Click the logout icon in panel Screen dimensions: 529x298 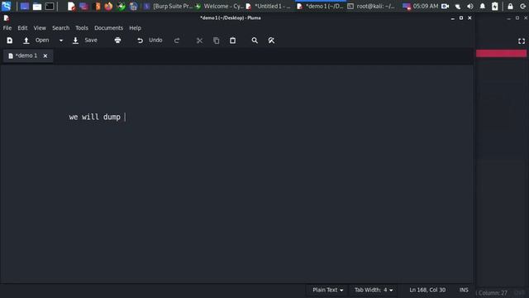pos(522,6)
